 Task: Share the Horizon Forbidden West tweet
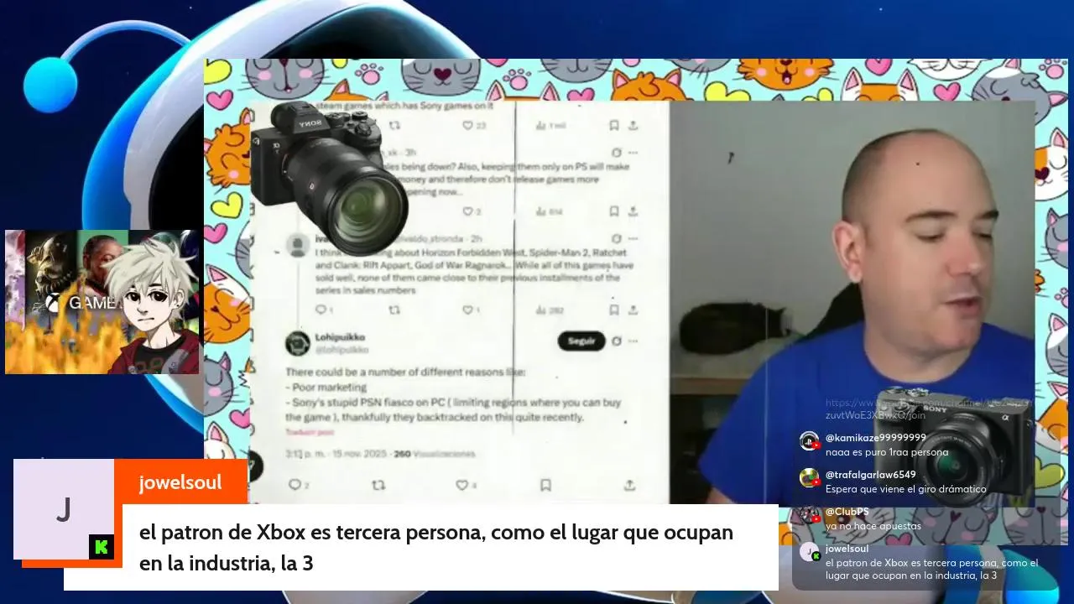click(x=633, y=310)
